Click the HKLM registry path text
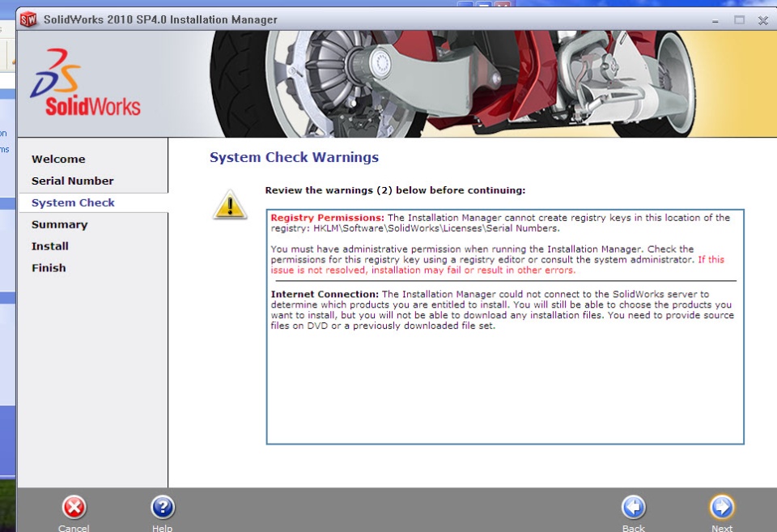The width and height of the screenshot is (777, 532). [436, 228]
